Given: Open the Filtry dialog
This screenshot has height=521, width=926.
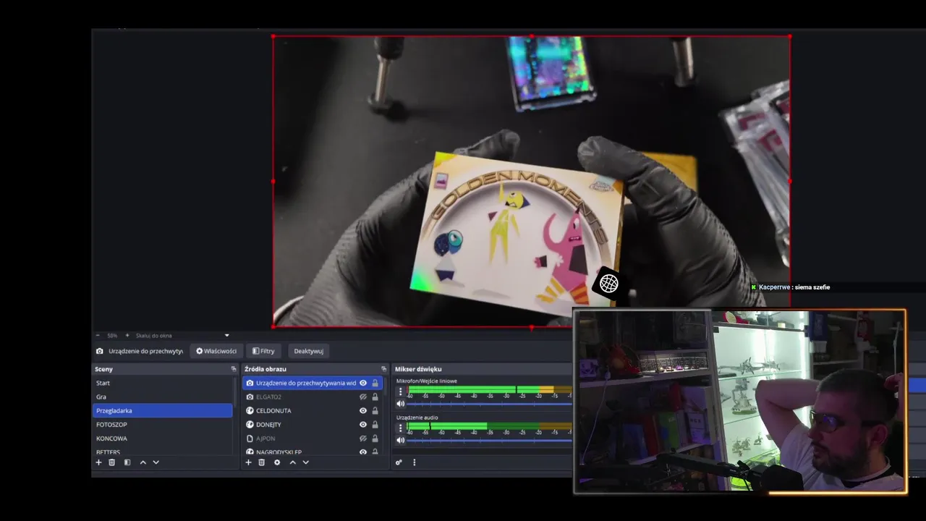Looking at the screenshot, I should [x=263, y=351].
